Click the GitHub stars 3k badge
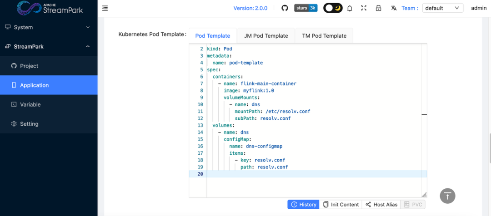This screenshot has width=491, height=216. click(x=306, y=8)
